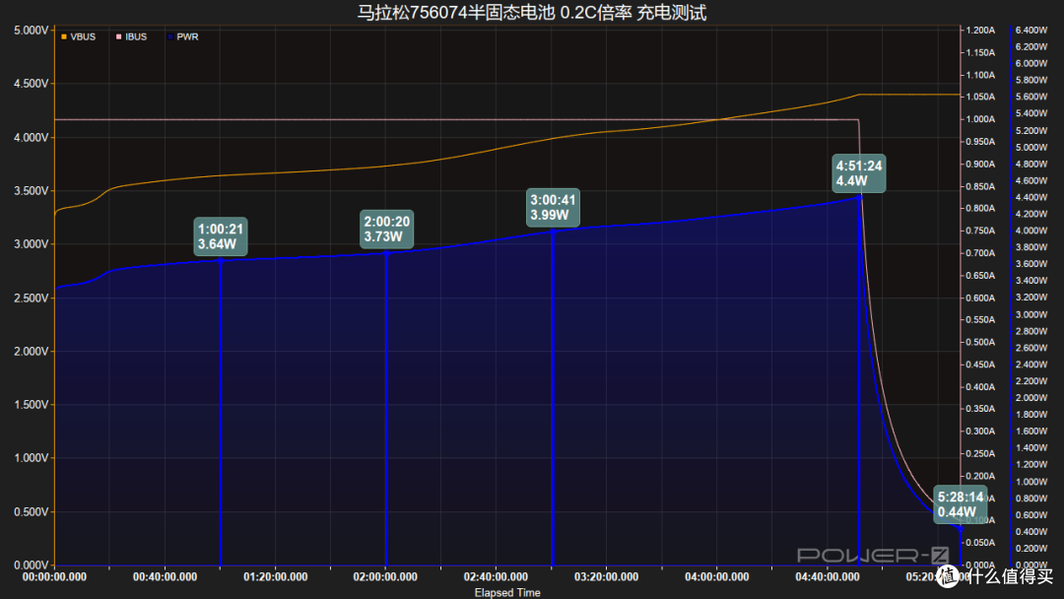
Task: Click the 1.500V voltage axis label
Action: click(x=32, y=404)
